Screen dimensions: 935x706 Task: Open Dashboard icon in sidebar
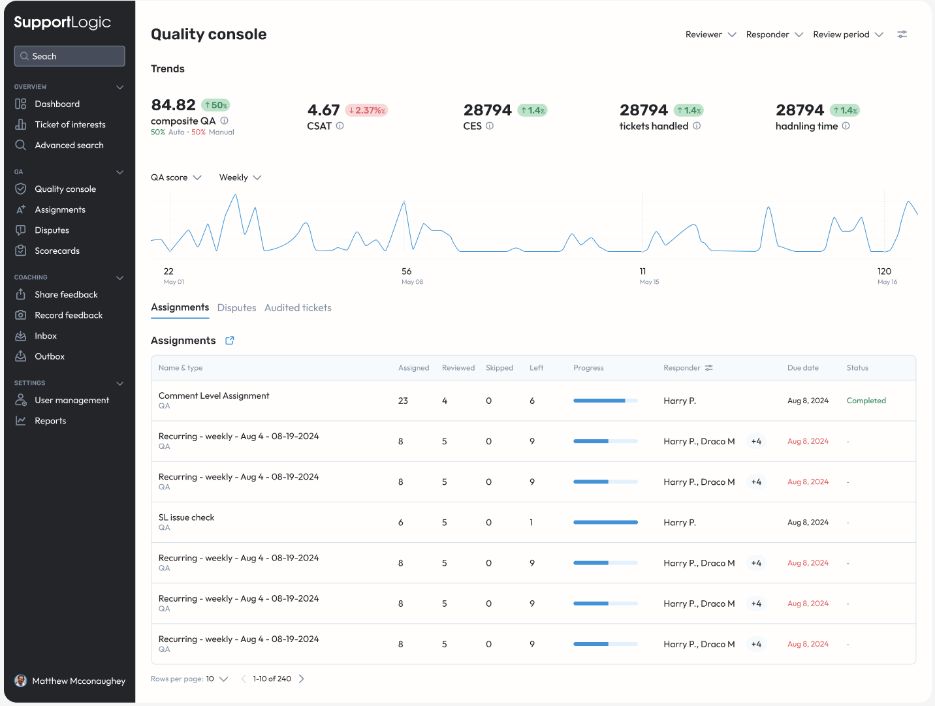21,104
